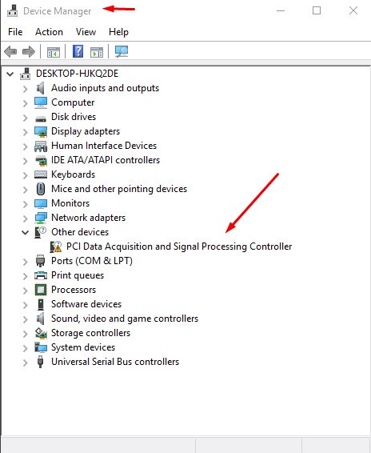Collapse the Other devices category

26,232
